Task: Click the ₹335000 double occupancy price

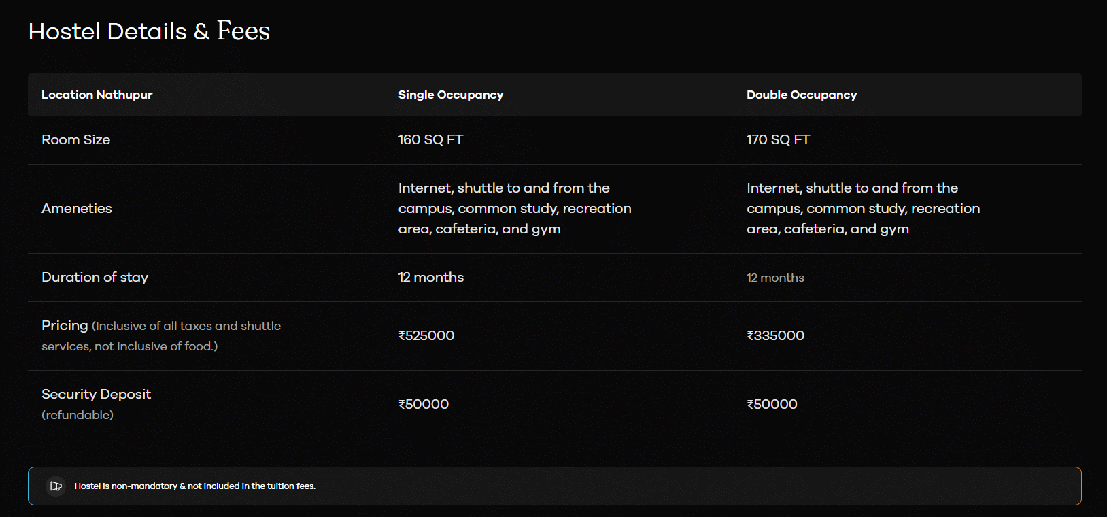Action: (775, 335)
